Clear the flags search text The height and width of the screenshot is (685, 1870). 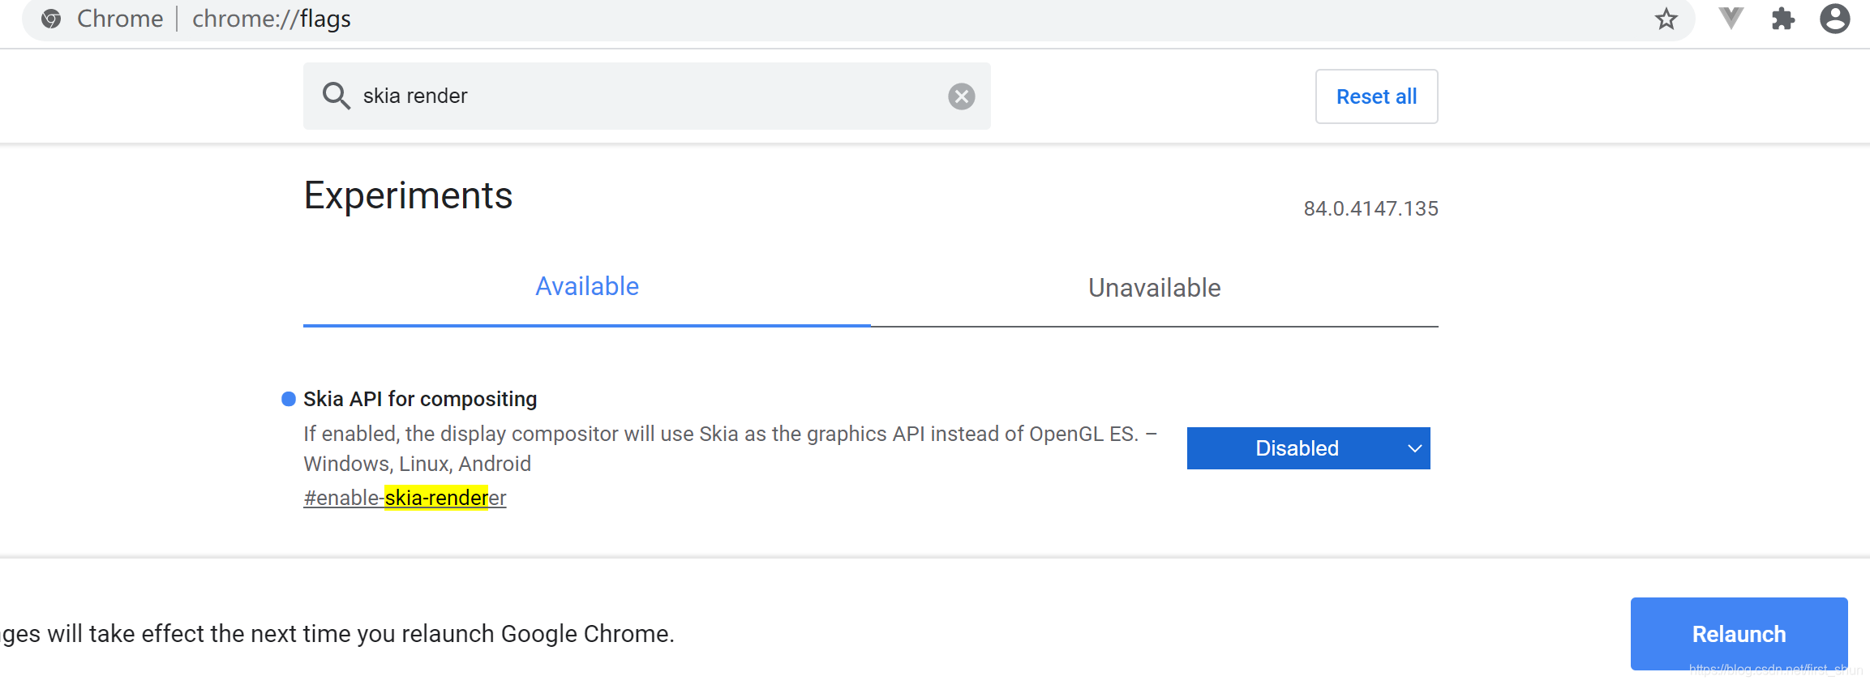click(x=961, y=96)
